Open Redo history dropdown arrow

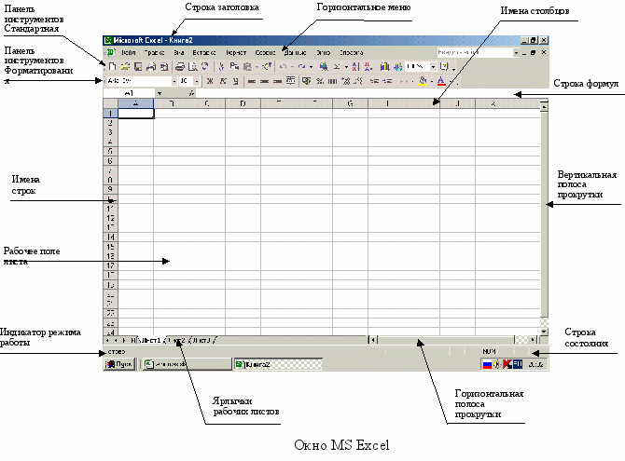pos(312,66)
